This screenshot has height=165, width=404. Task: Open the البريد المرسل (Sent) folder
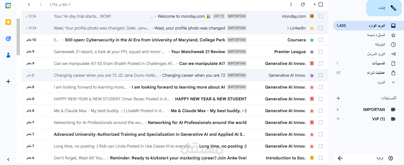tap(376, 54)
